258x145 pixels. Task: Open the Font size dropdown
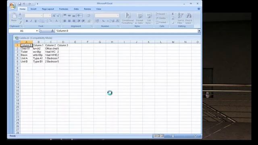click(x=50, y=15)
